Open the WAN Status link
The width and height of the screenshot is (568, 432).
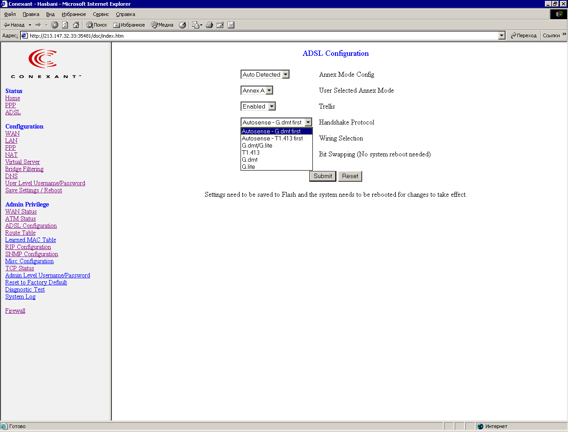click(x=21, y=211)
